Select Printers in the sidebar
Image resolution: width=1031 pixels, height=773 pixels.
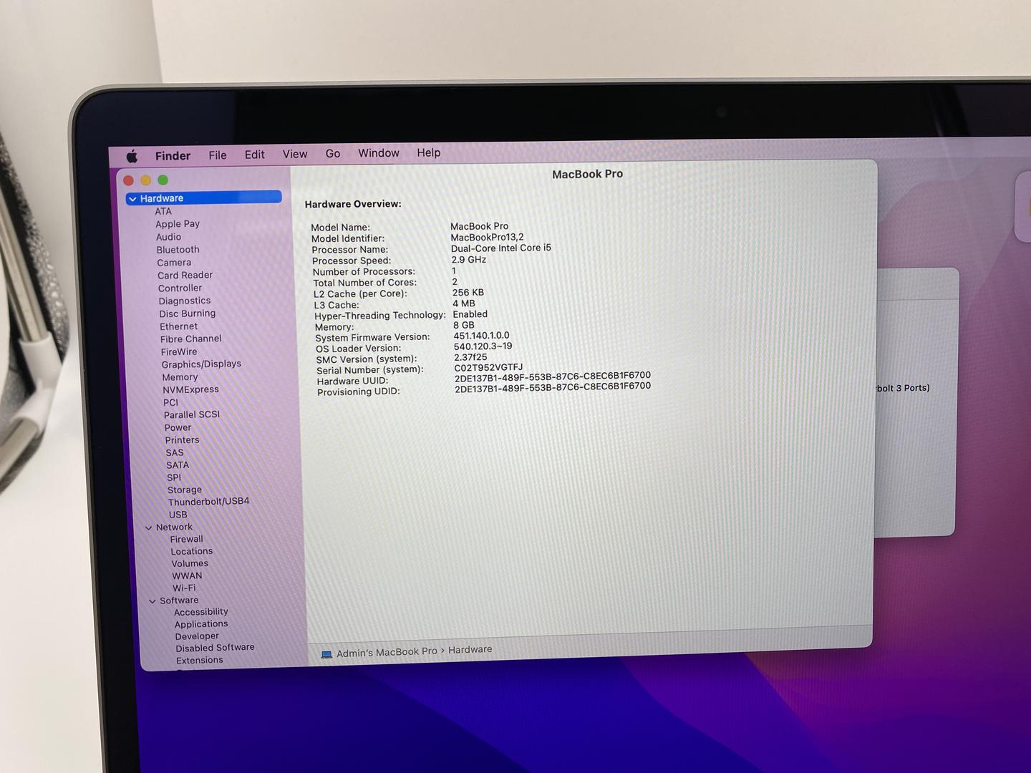pyautogui.click(x=183, y=440)
